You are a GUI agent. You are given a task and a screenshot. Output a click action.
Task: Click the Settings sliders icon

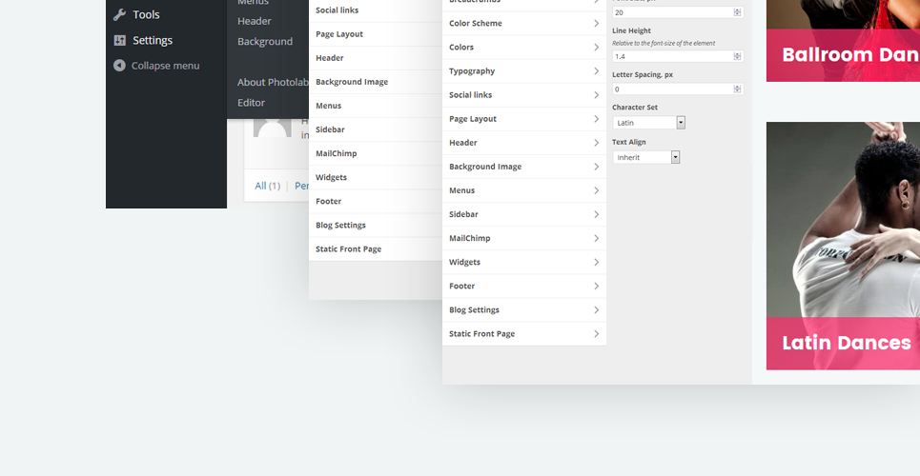(x=120, y=40)
